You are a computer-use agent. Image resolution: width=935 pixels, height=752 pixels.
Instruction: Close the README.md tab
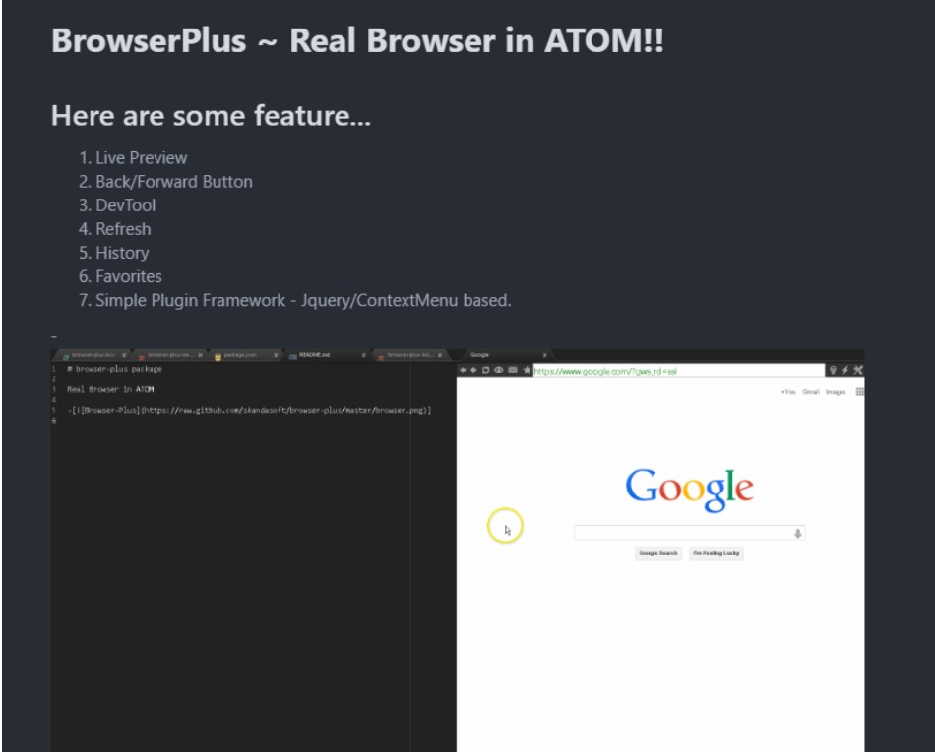363,355
